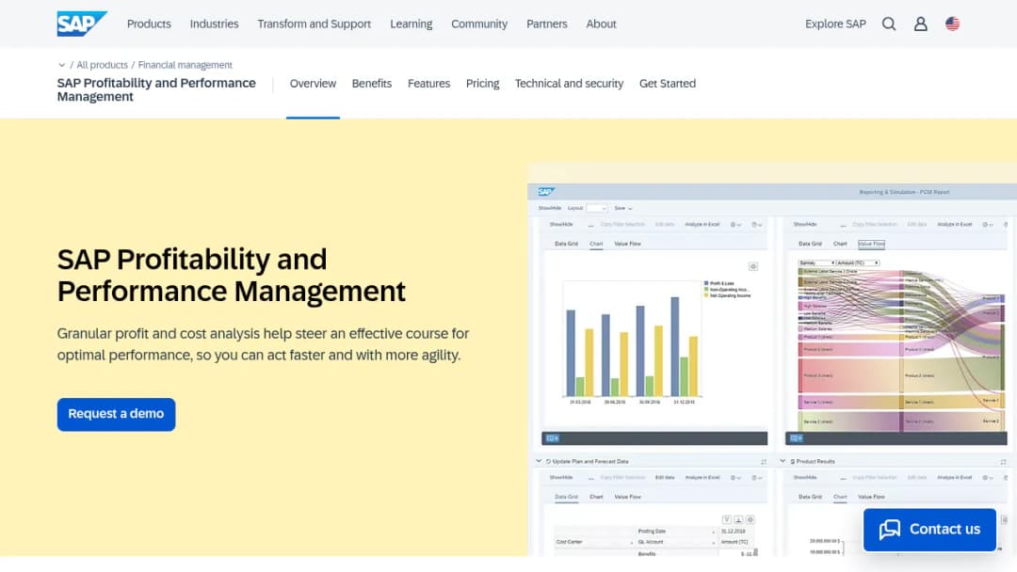Open the Products menu

(149, 24)
